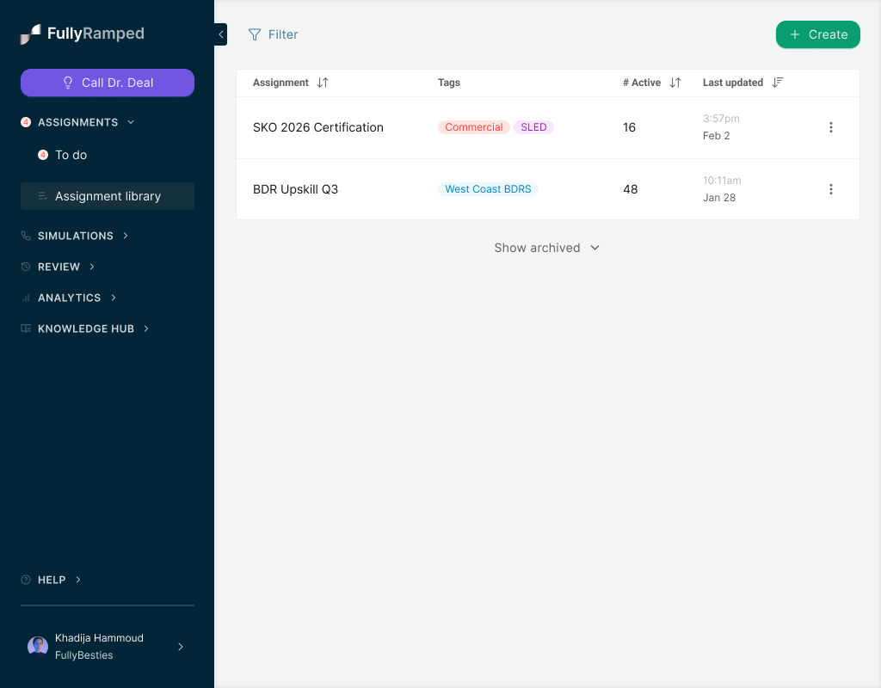Screen dimensions: 881x688
Task: Collapse the ASSIGNMENTS section
Action: pyautogui.click(x=131, y=122)
